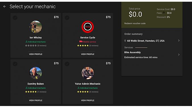View Service Cycle's profile
Image resolution: width=192 pixels, height=108 pixels.
pyautogui.click(x=88, y=54)
